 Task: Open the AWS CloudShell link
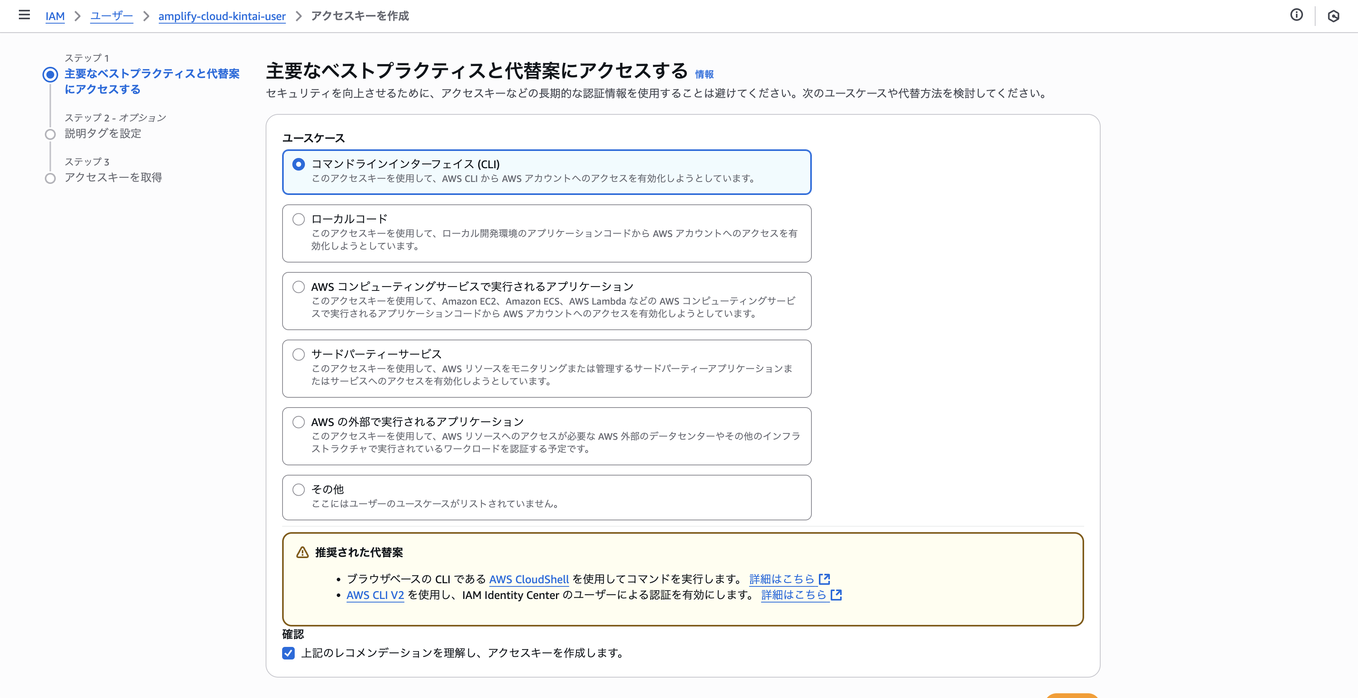pos(529,579)
